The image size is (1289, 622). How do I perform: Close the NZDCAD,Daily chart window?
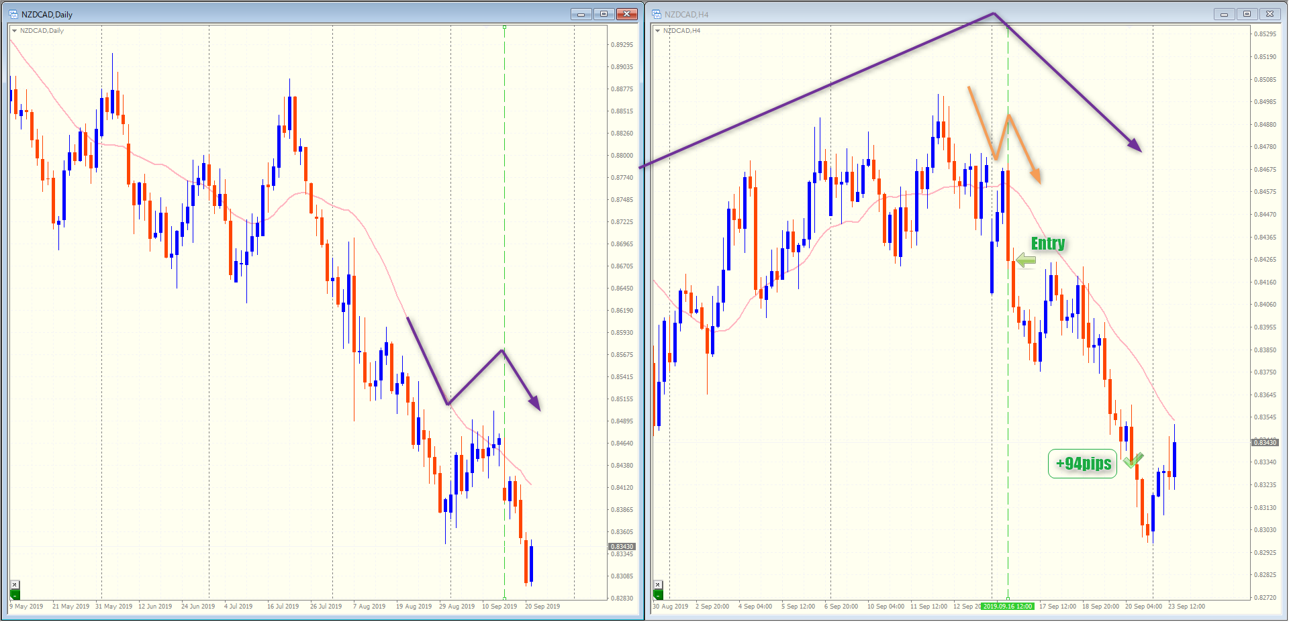(627, 14)
